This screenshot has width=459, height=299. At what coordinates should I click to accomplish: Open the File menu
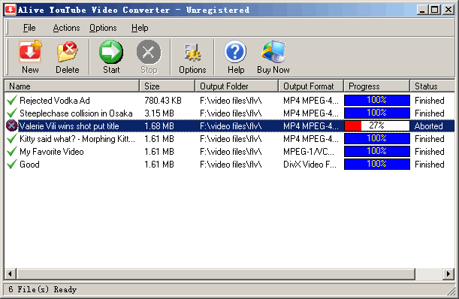[29, 28]
